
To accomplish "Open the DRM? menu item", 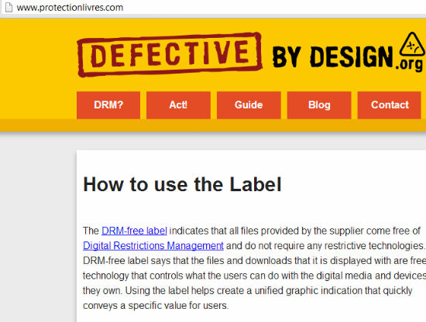I will coord(108,105).
